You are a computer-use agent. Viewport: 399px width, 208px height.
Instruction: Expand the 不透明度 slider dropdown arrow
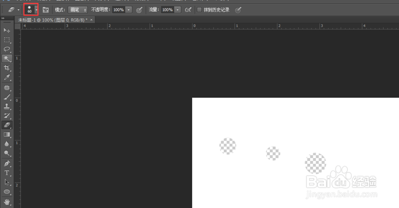coord(129,10)
